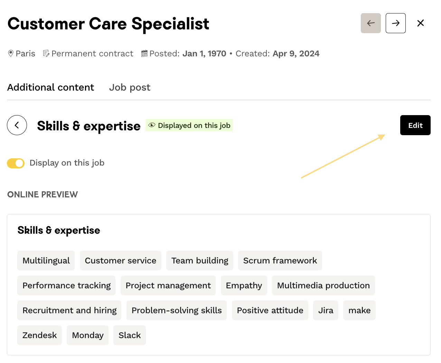
Task: Select the Additional content tab
Action: [x=50, y=87]
